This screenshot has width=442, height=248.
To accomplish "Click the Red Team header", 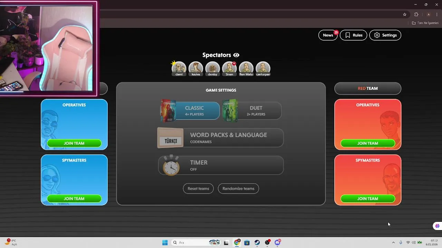I will point(367,89).
